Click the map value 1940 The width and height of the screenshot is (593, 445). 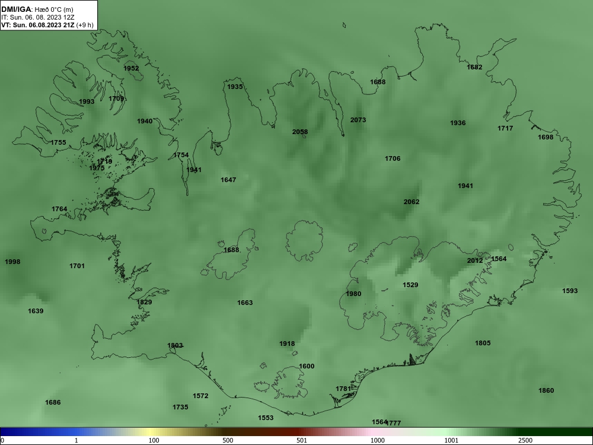coord(145,121)
